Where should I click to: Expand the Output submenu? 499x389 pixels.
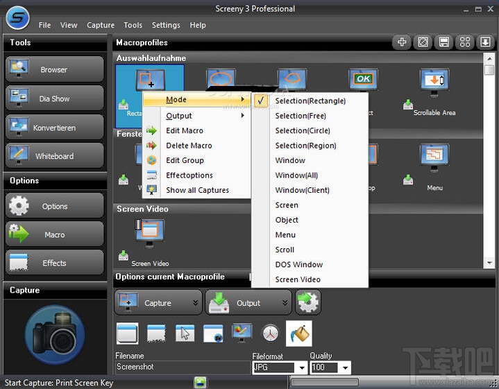point(196,116)
